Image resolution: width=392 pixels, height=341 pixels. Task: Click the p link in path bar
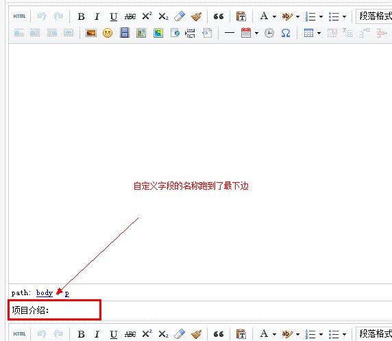pyautogui.click(x=67, y=293)
